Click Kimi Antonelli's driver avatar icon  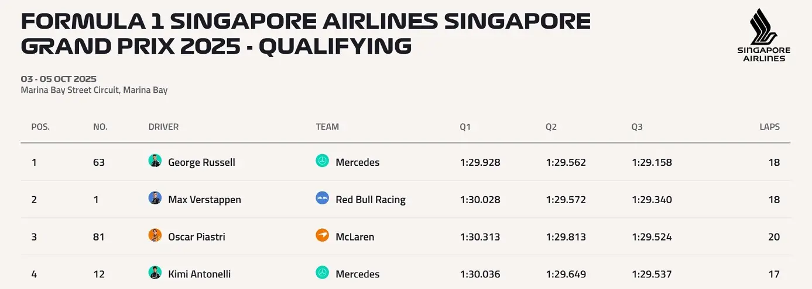[x=155, y=273]
